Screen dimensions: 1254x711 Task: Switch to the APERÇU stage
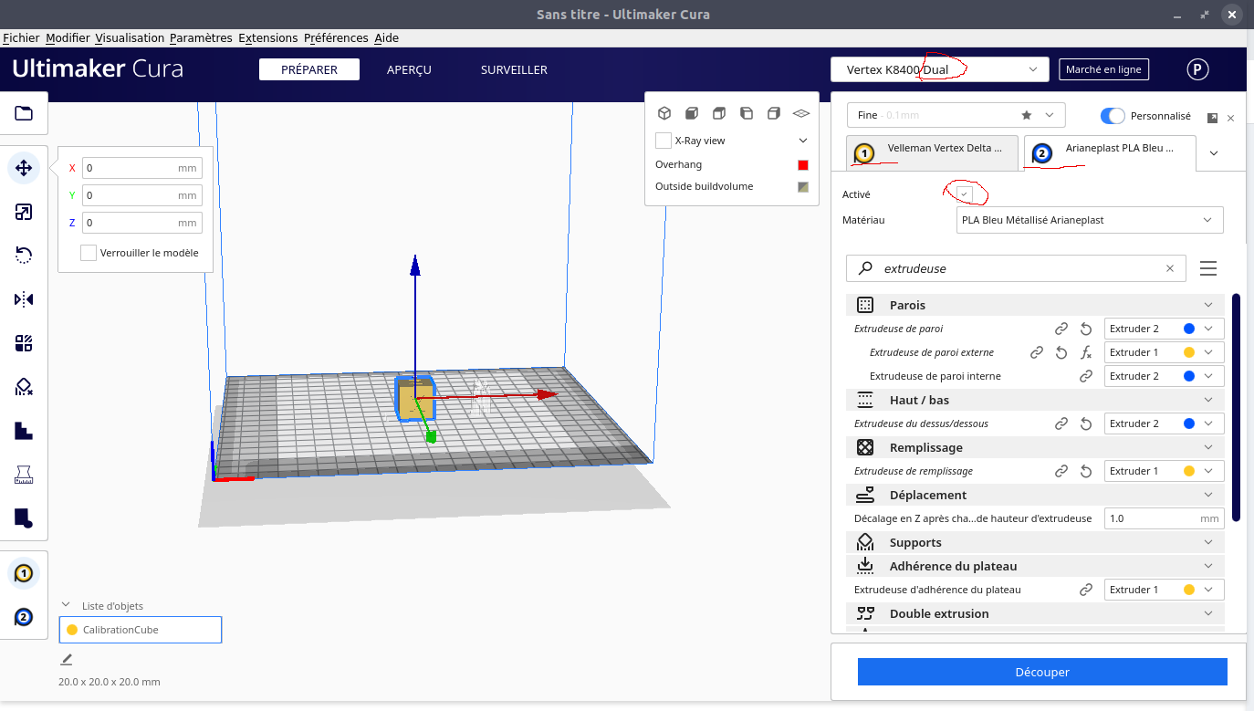[x=409, y=69]
